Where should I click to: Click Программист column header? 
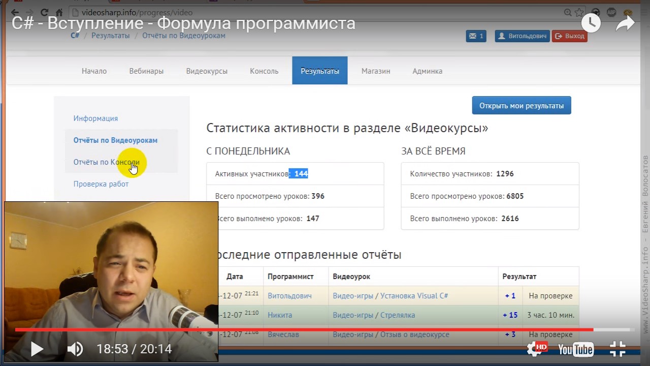click(x=290, y=277)
